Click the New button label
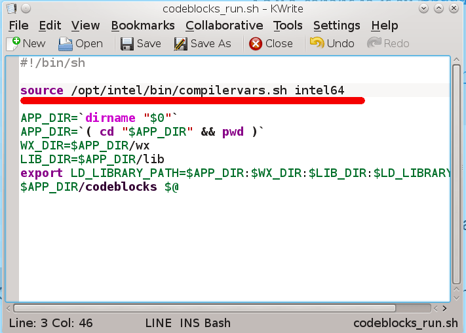This screenshot has width=466, height=333. [x=34, y=44]
